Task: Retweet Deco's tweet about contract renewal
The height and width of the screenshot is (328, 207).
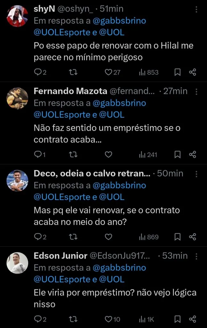Action: (73, 237)
